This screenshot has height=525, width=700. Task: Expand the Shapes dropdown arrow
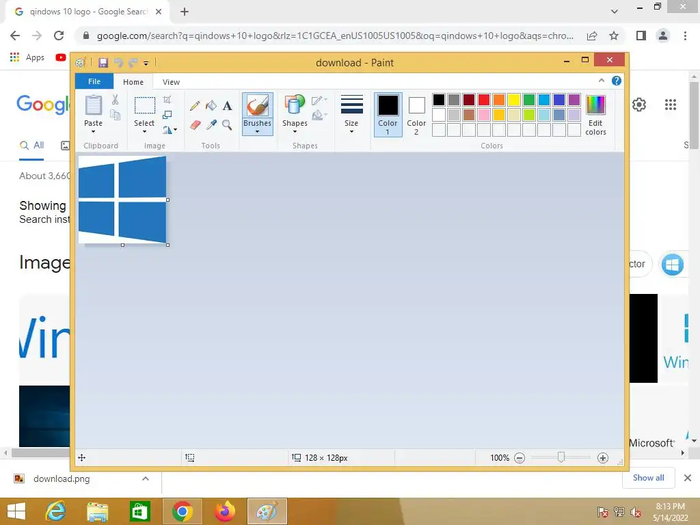[x=295, y=132]
